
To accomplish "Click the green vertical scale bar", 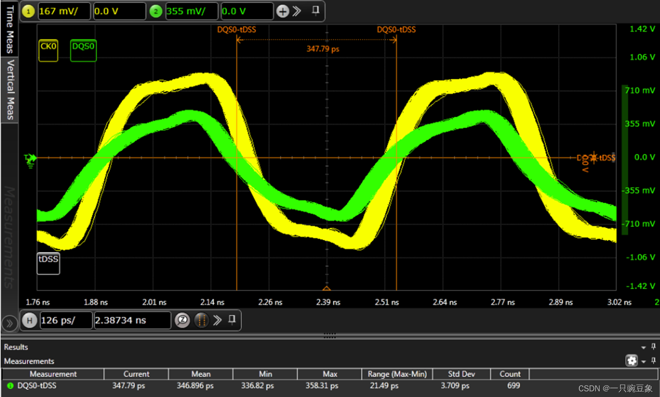I will pyautogui.click(x=624, y=160).
